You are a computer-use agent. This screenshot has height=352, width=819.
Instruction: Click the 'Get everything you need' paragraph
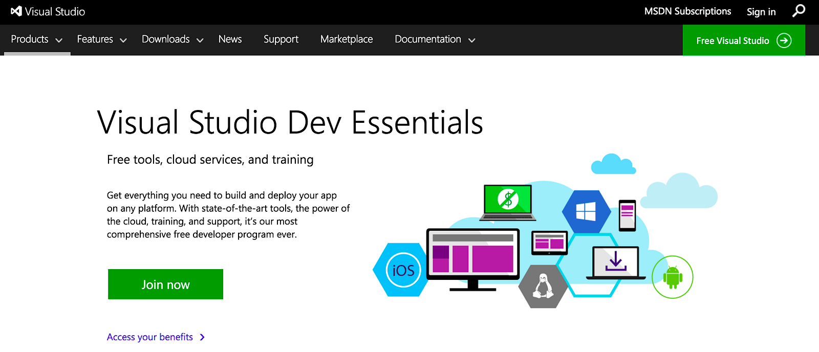[x=228, y=215]
